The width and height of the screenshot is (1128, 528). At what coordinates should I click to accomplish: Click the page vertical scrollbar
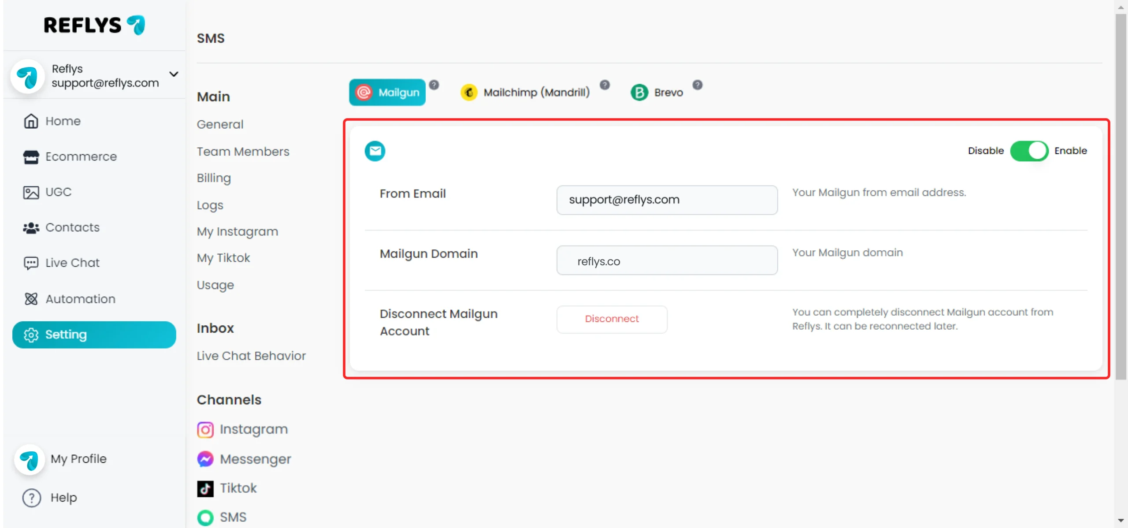coord(1121,197)
